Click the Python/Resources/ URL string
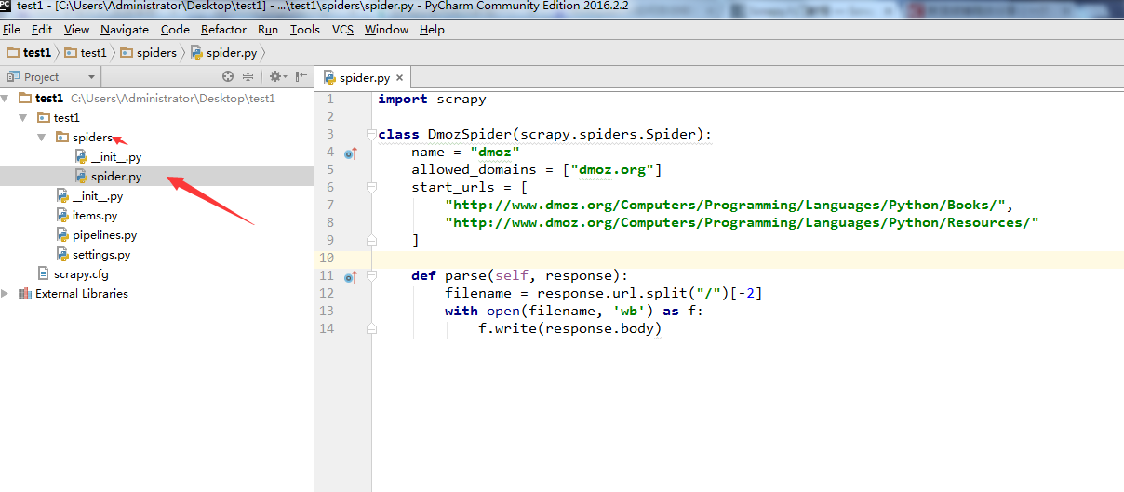 click(x=743, y=222)
